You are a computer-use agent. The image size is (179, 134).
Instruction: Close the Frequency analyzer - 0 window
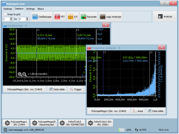click(162, 47)
